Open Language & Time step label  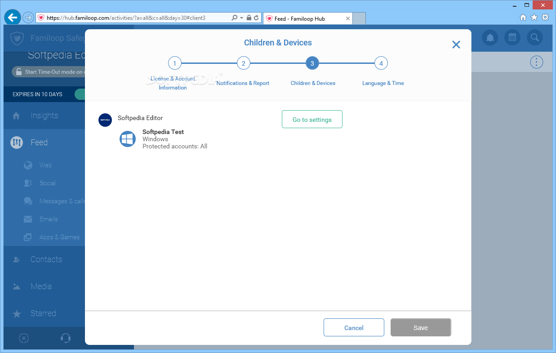click(383, 83)
